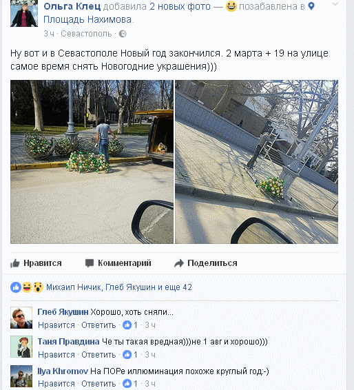Click the public audience globe icon
This screenshot has height=390, width=354.
point(123,34)
